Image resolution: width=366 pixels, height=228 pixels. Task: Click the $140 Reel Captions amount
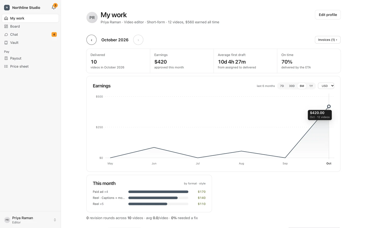(202, 198)
